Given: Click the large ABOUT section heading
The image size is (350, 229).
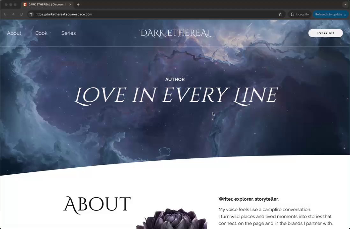Looking at the screenshot, I should tap(97, 205).
